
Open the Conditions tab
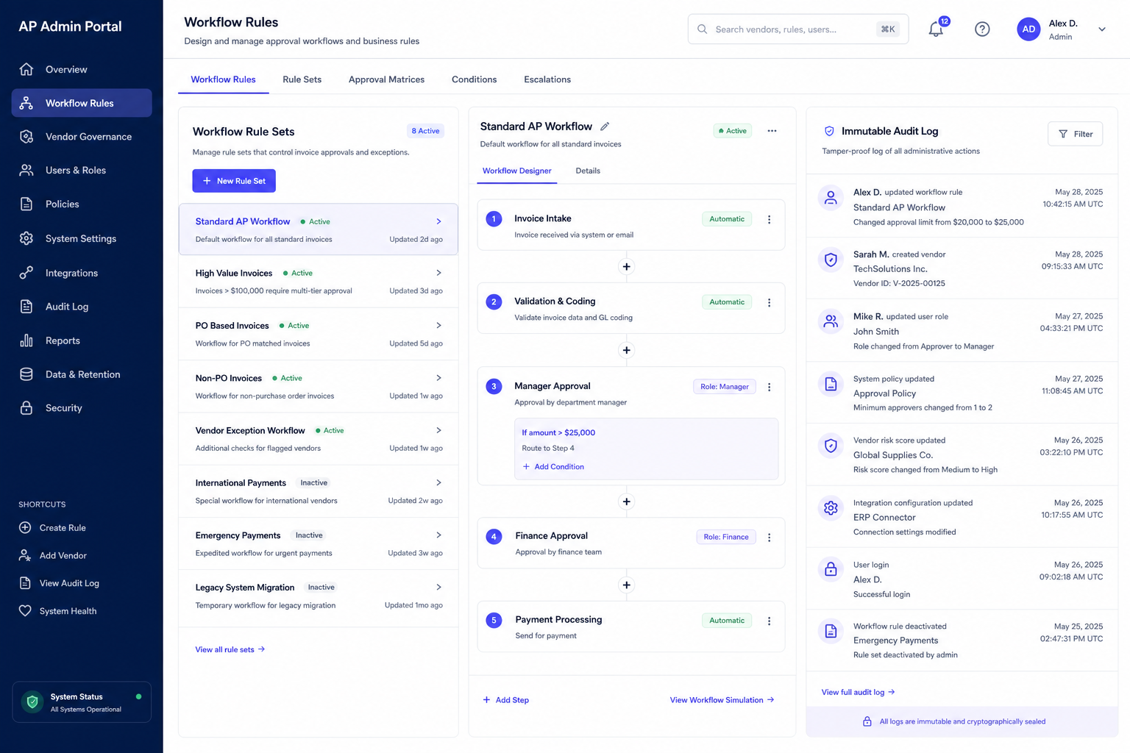click(474, 79)
